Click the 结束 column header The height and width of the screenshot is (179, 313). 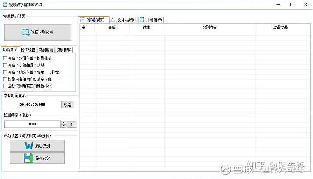click(x=147, y=27)
